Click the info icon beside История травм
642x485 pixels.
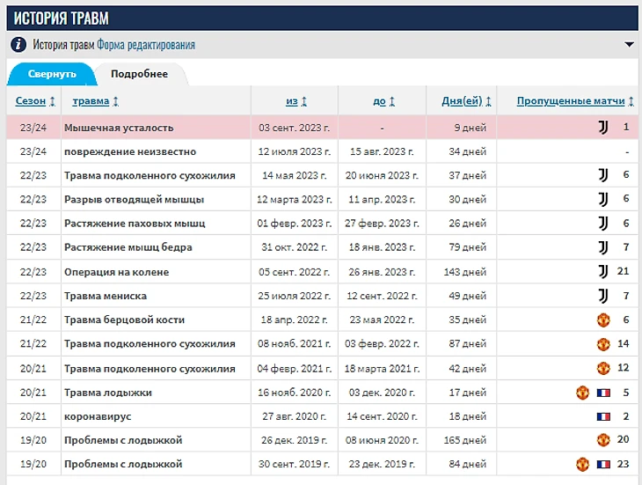tap(18, 45)
